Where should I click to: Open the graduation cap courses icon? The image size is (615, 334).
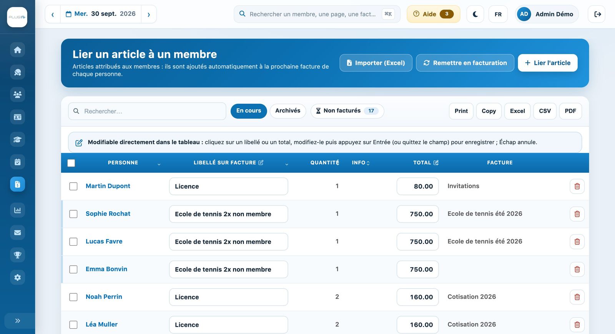(x=18, y=140)
